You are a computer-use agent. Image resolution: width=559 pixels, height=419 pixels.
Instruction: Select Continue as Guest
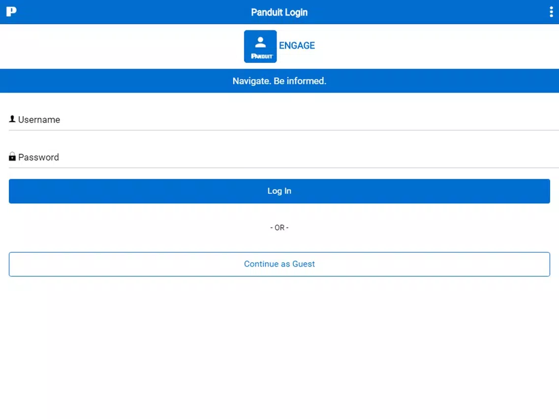point(279,264)
